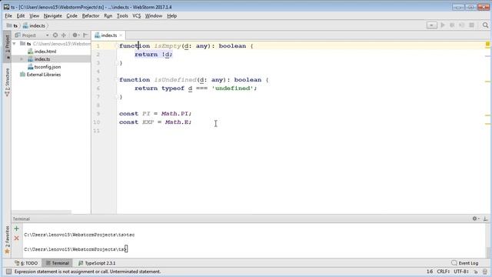Open the TODO tool window tab

click(x=26, y=263)
